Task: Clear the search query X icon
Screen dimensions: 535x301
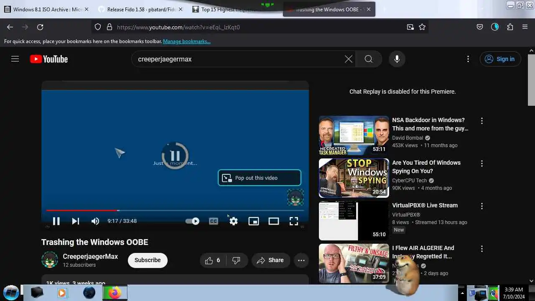Action: [349, 59]
